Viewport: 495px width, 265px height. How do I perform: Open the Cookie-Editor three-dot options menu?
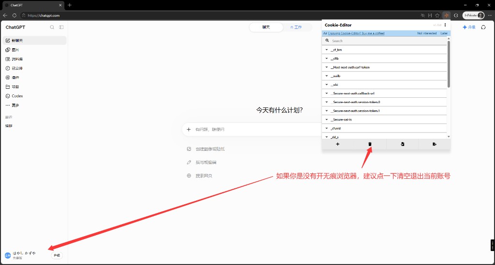click(445, 25)
